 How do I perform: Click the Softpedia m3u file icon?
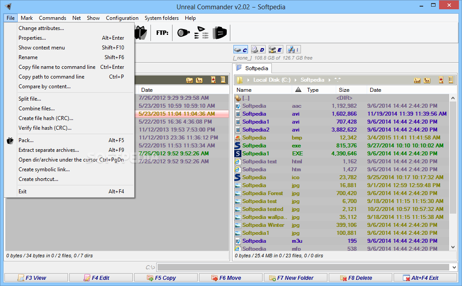pyautogui.click(x=237, y=241)
